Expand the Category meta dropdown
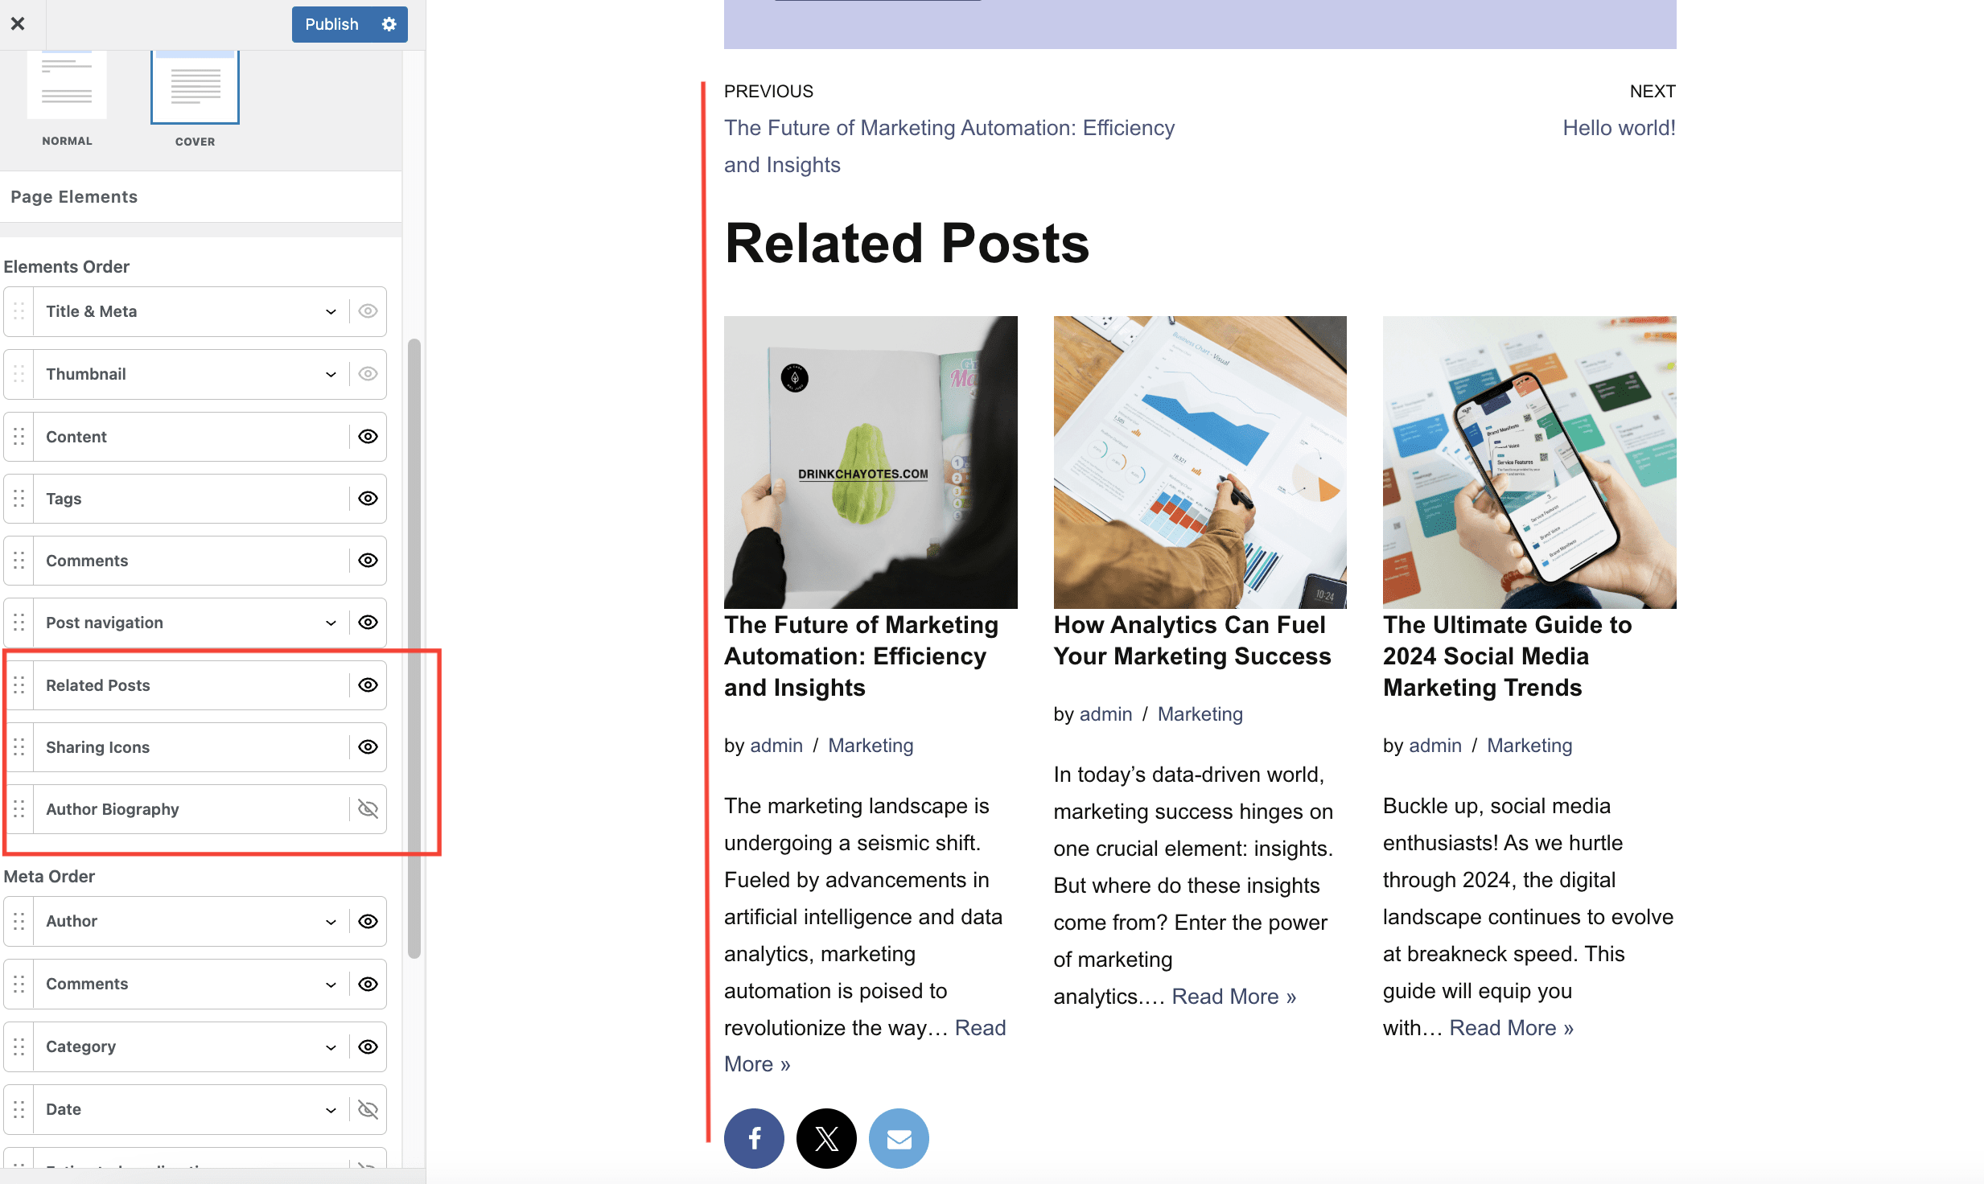Image resolution: width=1984 pixels, height=1184 pixels. tap(331, 1046)
